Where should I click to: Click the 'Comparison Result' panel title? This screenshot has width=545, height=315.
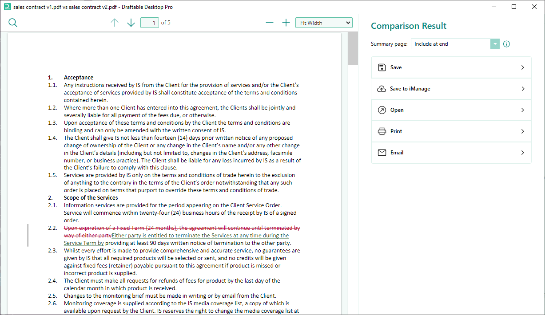(x=409, y=26)
